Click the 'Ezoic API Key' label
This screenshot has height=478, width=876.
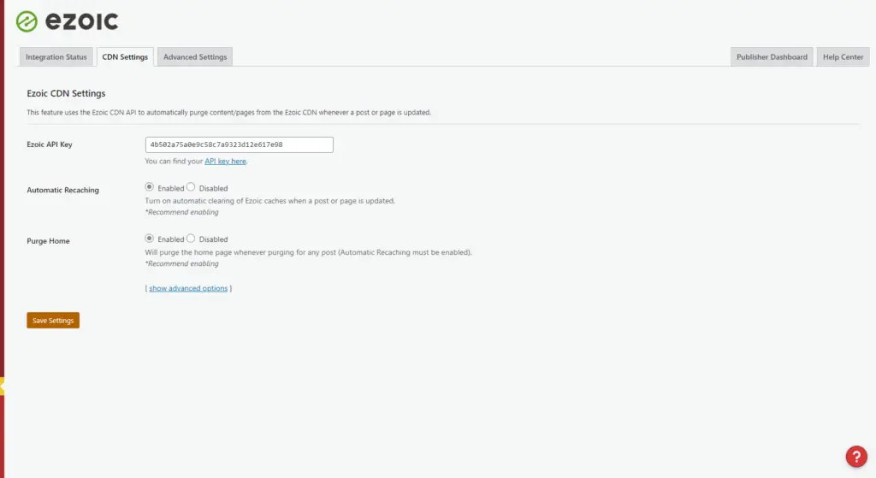(x=49, y=144)
